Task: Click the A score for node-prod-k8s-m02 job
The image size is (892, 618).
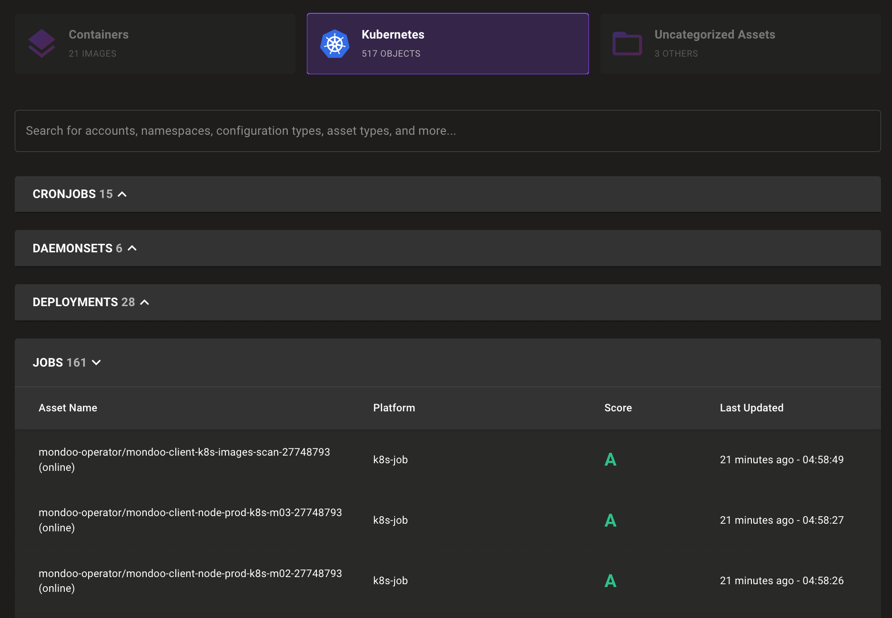Action: 610,580
